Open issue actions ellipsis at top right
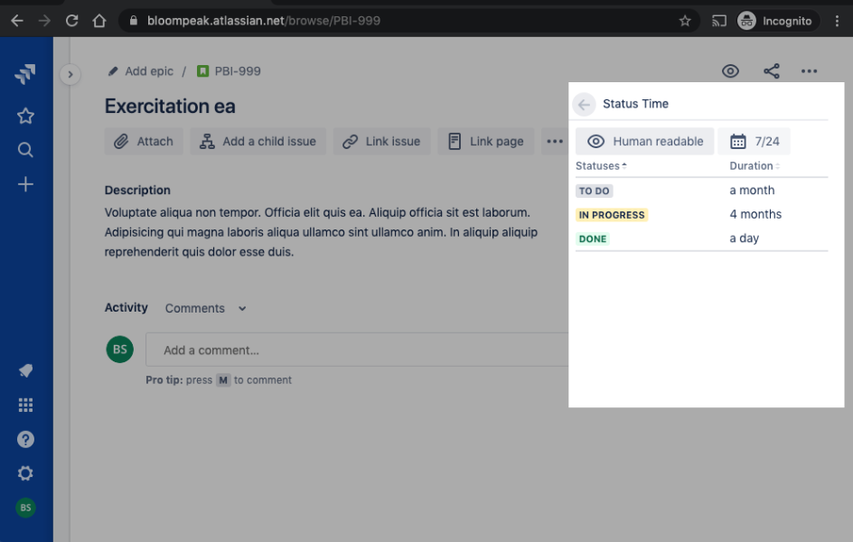The image size is (853, 542). (x=809, y=71)
